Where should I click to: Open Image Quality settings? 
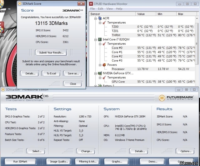coord(59,162)
